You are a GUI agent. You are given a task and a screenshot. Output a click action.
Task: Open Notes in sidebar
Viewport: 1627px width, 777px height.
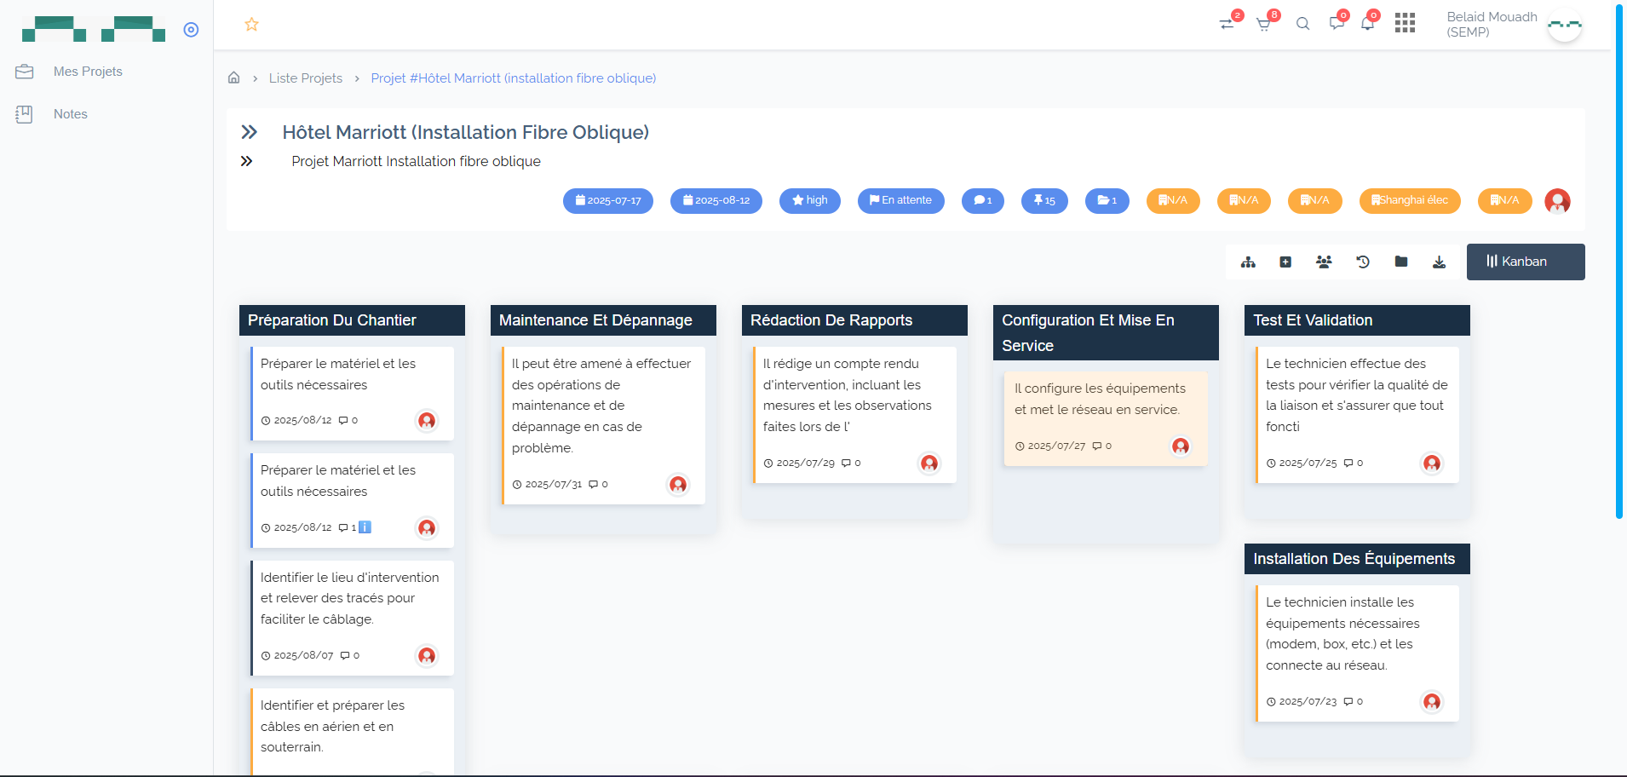pyautogui.click(x=70, y=114)
